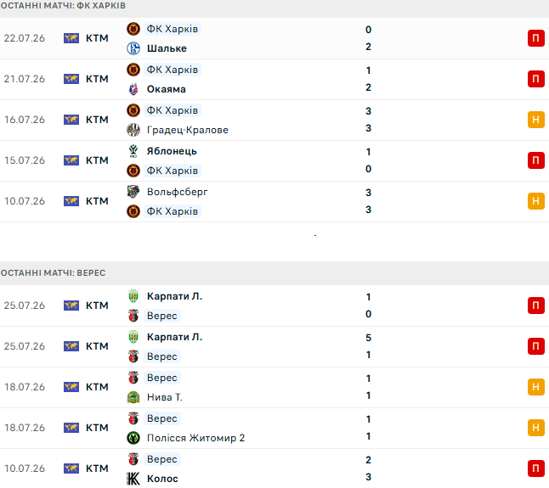This screenshot has width=549, height=488.
Task: Click the Вольфсберг team crest
Action: click(133, 192)
